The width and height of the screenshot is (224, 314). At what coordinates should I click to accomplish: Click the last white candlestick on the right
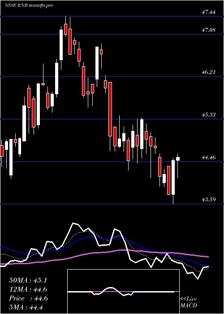click(x=177, y=159)
